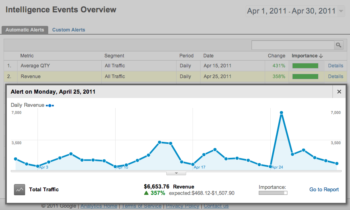350x210 pixels.
Task: Click the 431% change value
Action: [279, 66]
